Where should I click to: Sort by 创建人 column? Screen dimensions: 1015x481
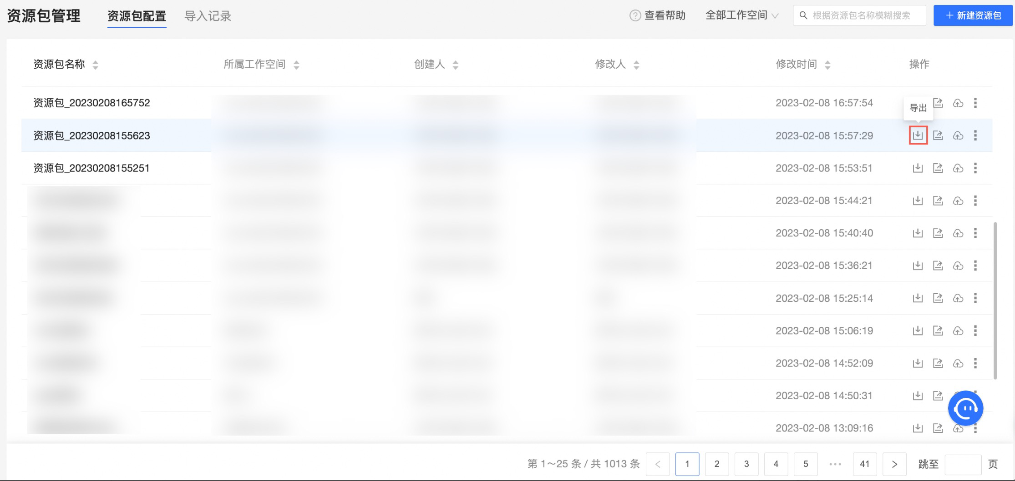tap(455, 65)
